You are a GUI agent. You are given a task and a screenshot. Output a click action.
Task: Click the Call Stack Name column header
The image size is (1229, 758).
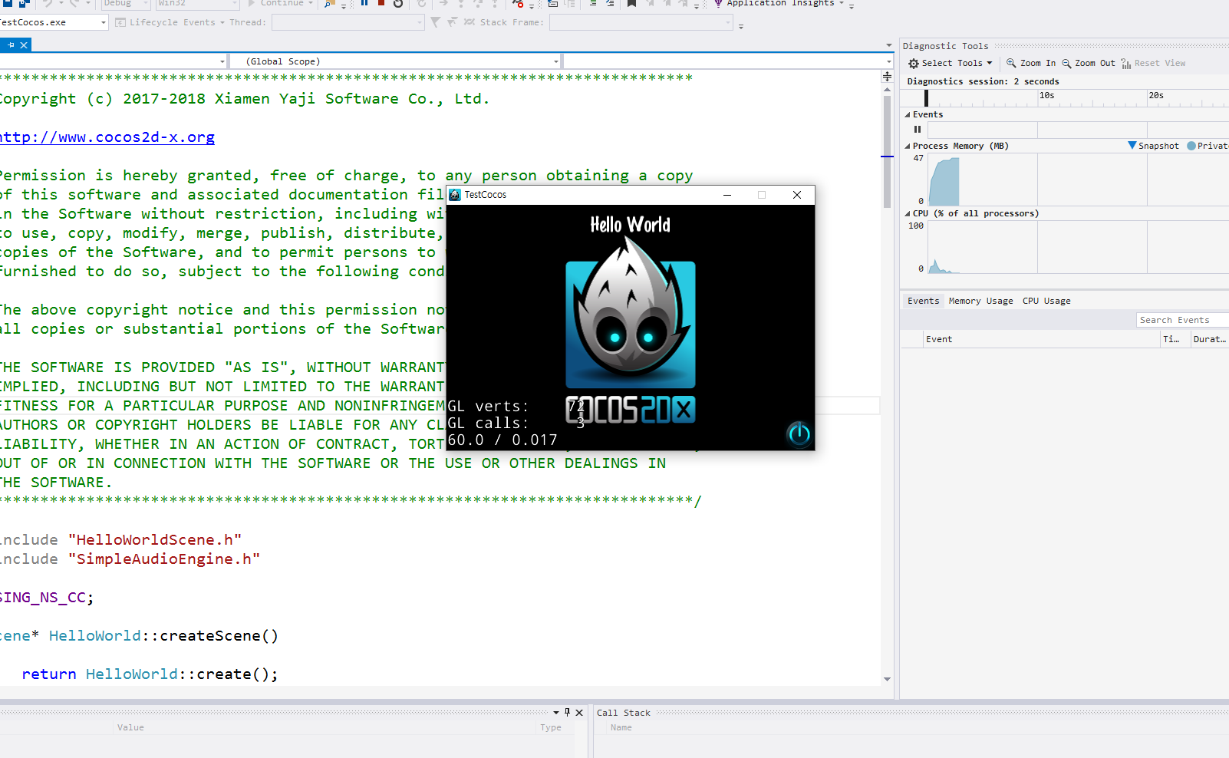point(621,727)
